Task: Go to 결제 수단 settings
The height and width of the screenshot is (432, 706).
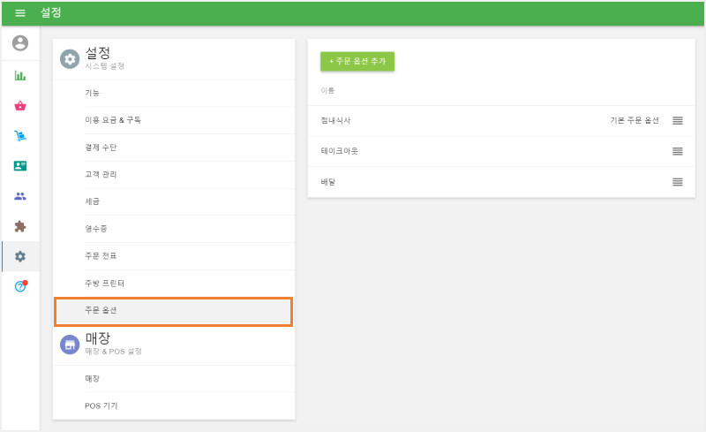Action: (x=101, y=147)
